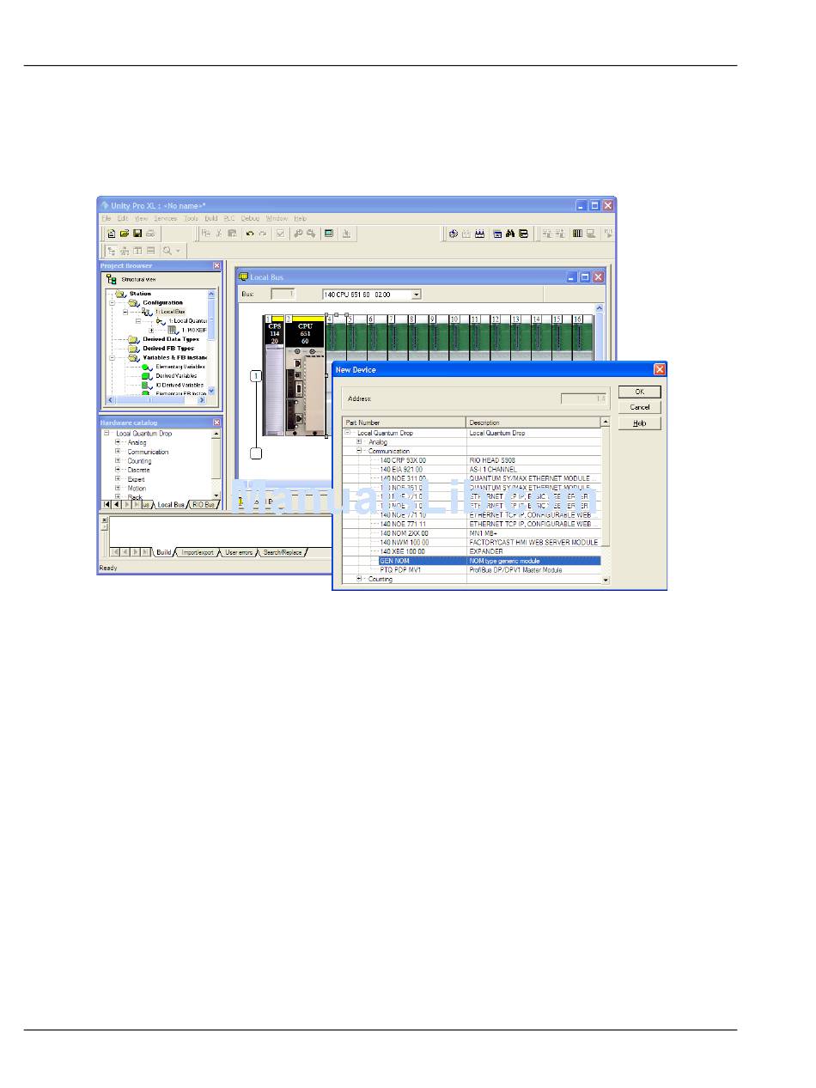Select IO Derived Variables in Project Browser

(x=180, y=385)
